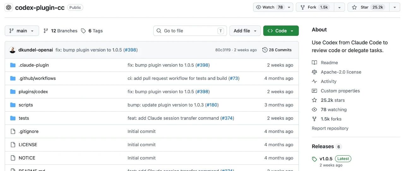Open Custom properties link
Screen dimensions: 404x171
[340, 91]
